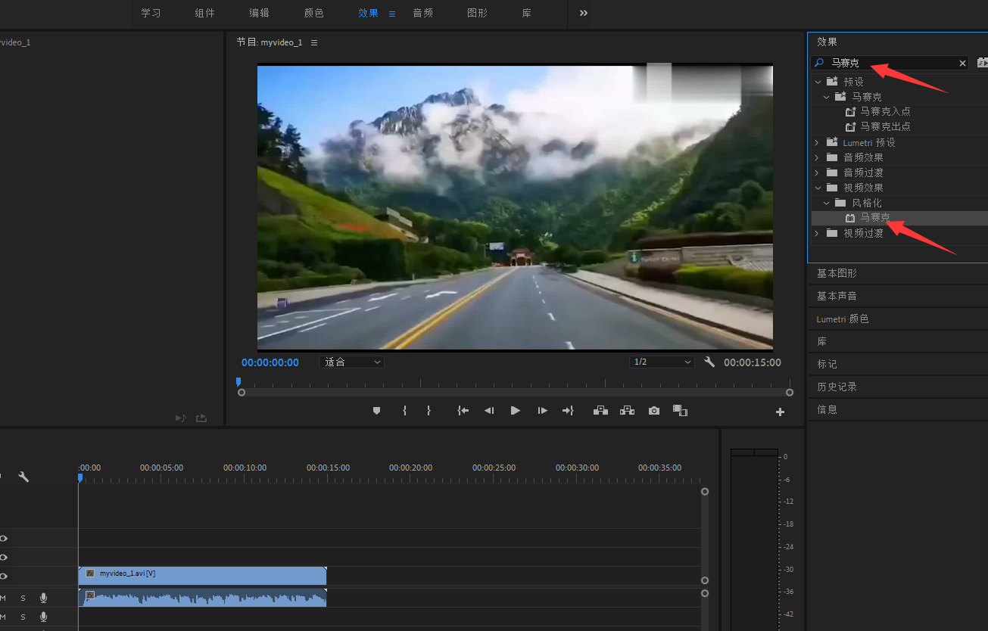Viewport: 988px width, 631px height.
Task: Click the Go to In point icon
Action: (463, 411)
